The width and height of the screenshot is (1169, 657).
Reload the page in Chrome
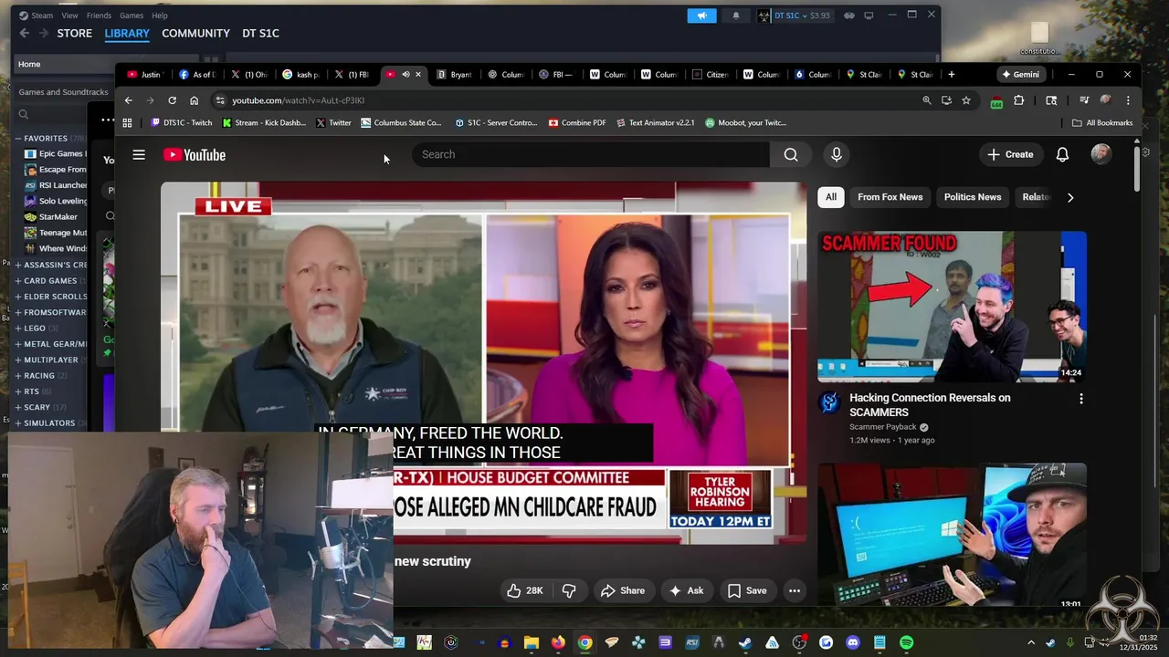[x=172, y=100]
